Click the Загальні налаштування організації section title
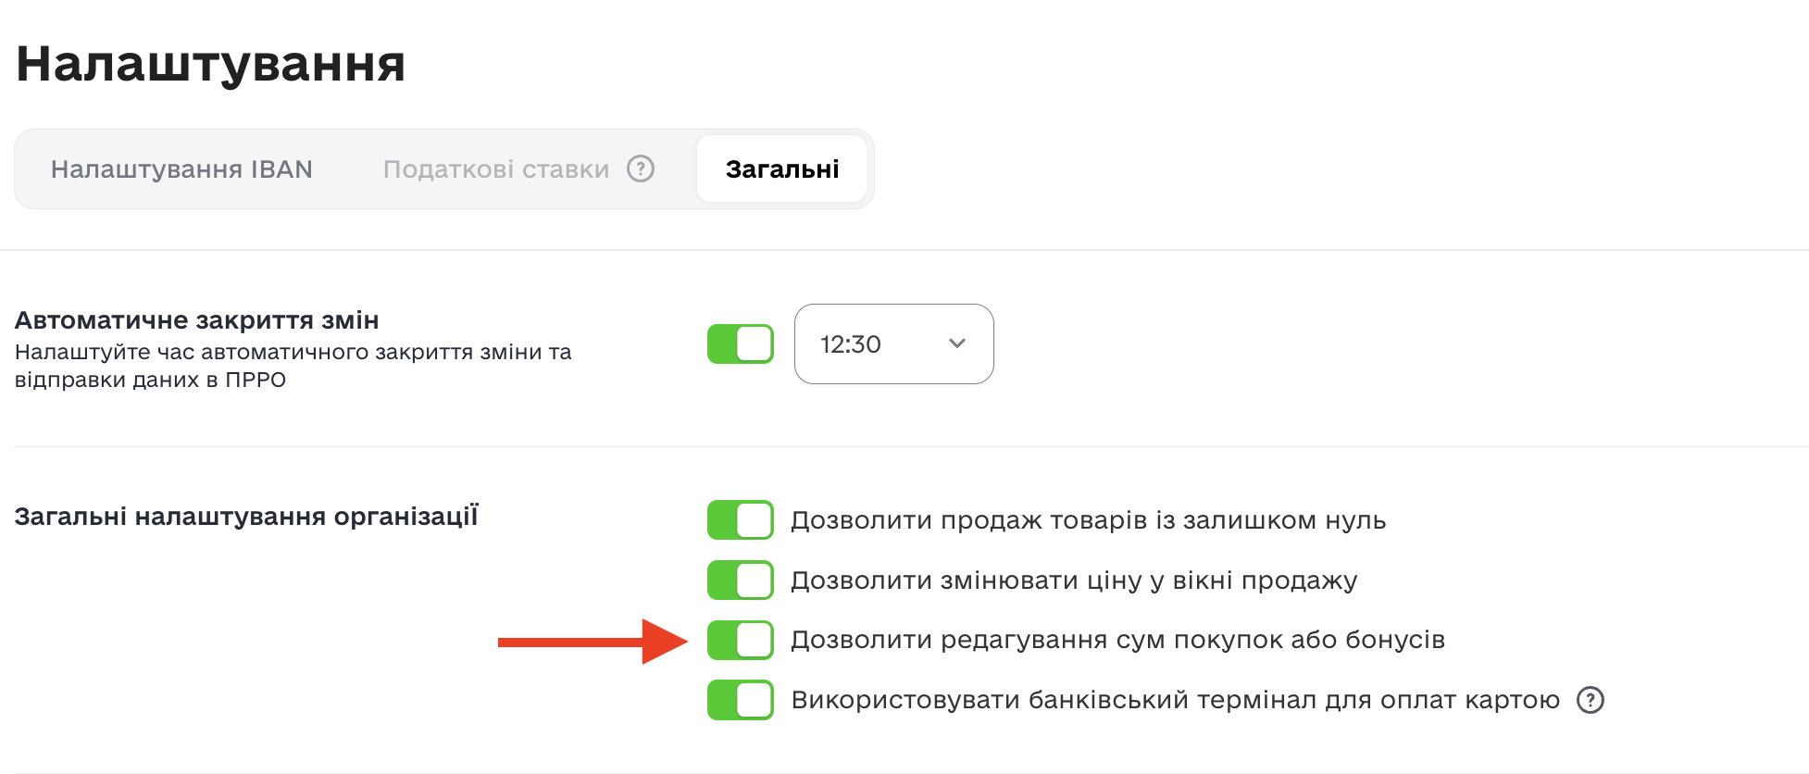Image resolution: width=1809 pixels, height=774 pixels. click(246, 516)
